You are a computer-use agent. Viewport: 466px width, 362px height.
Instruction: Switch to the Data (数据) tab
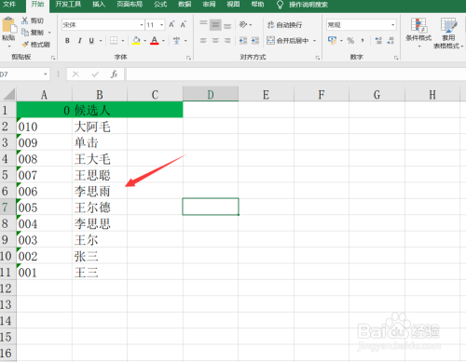(185, 5)
